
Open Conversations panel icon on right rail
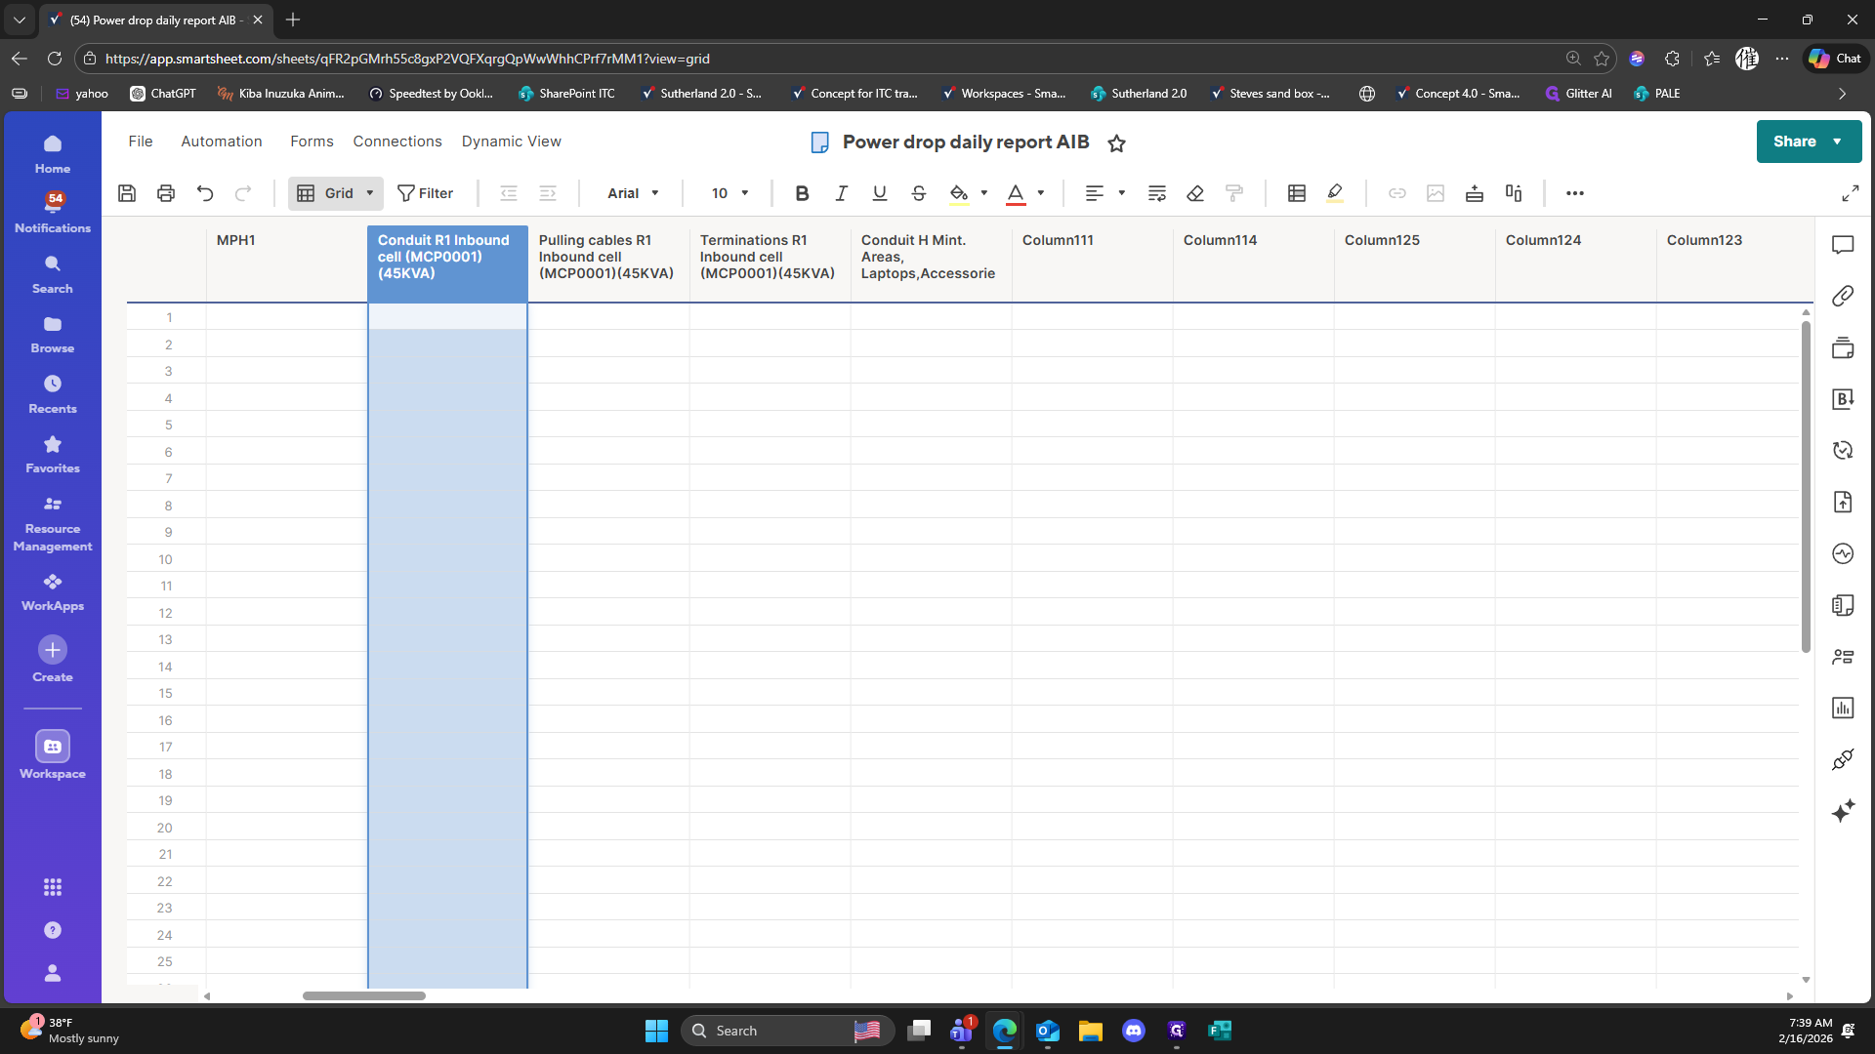coord(1843,245)
